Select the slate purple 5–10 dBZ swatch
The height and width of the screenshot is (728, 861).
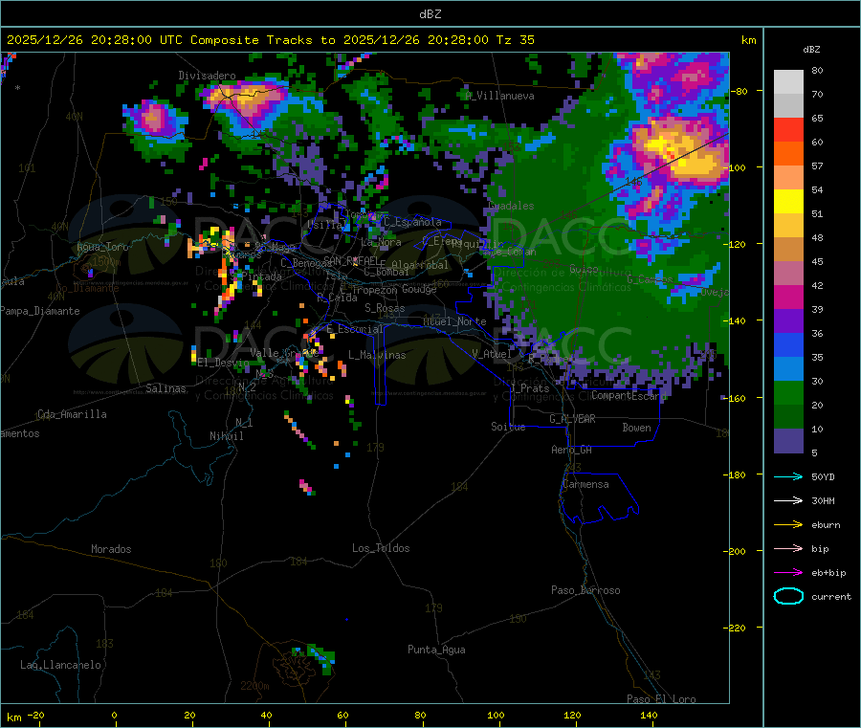[x=788, y=441]
